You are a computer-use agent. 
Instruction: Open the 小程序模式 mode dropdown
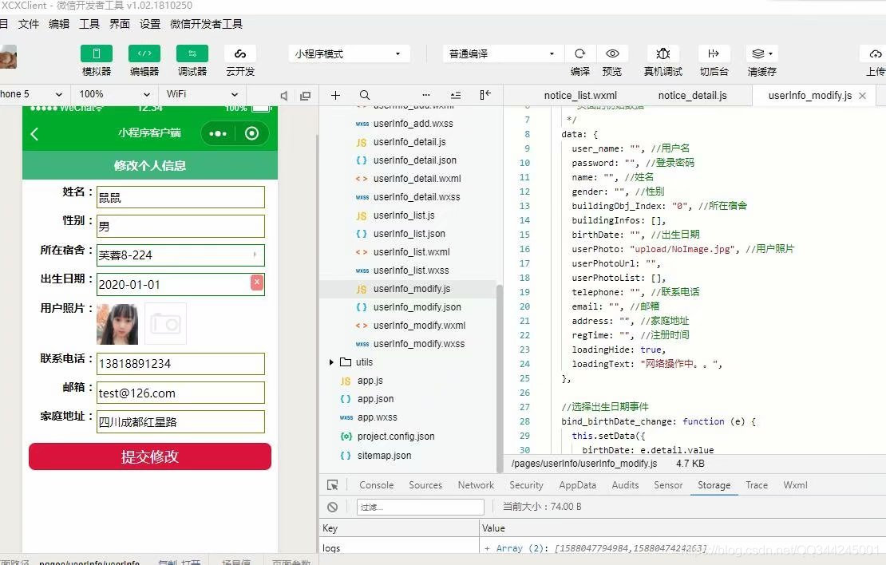(348, 53)
